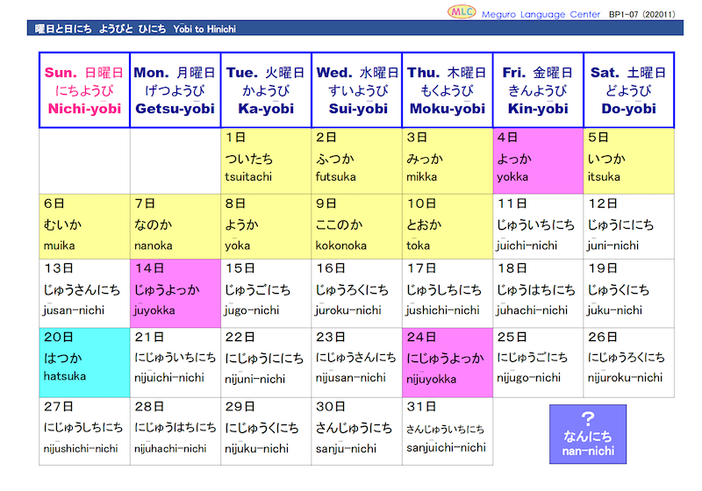This screenshot has height=491, width=702.
Task: Click the pink 14日 juyokka cell
Action: pos(175,292)
